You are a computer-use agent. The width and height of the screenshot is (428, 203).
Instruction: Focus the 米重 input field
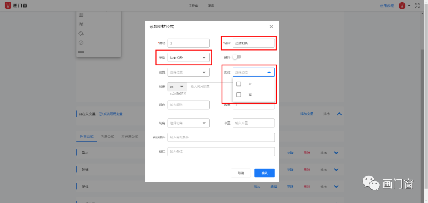click(254, 123)
